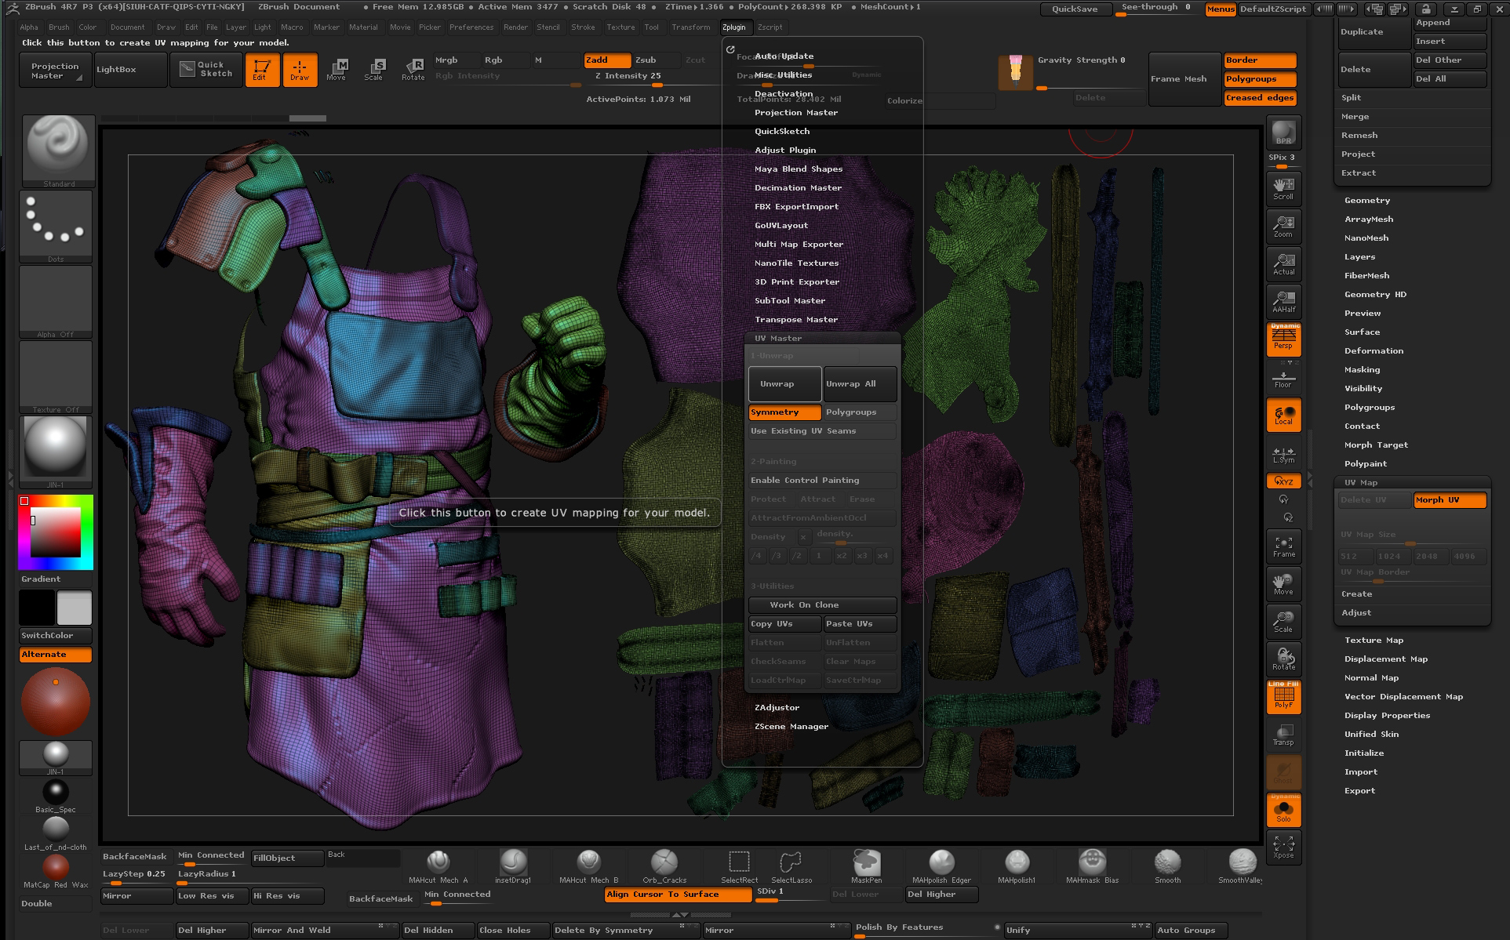
Task: Open the Alpha Off selector
Action: [x=56, y=301]
